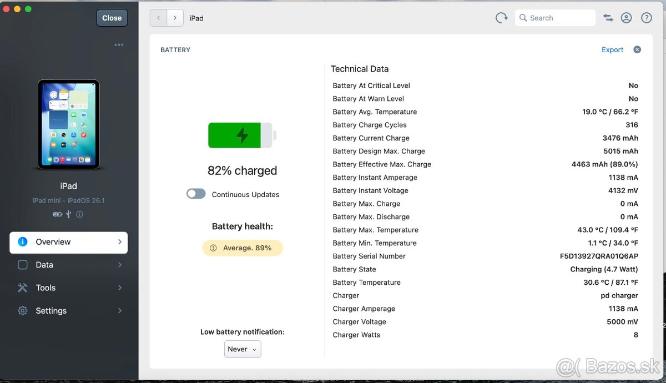Select the Battery Current Charge 3476 mAh value
The height and width of the screenshot is (383, 666).
620,138
